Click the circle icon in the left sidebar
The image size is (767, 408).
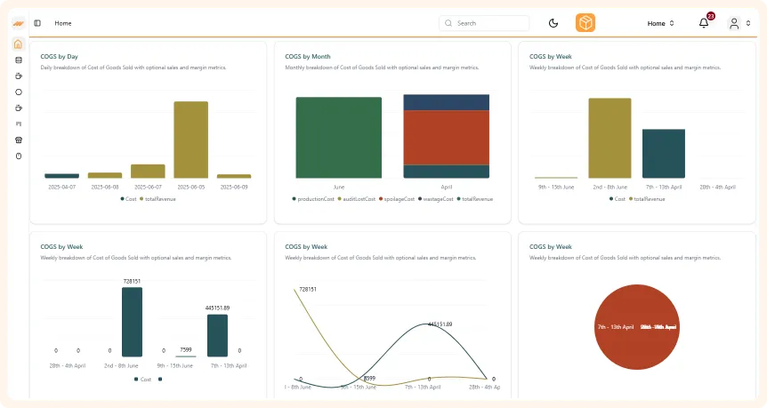19,92
